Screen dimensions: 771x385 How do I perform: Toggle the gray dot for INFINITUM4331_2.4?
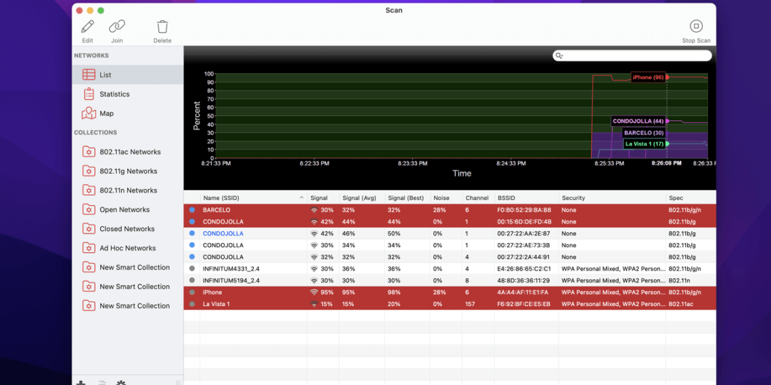(x=192, y=269)
